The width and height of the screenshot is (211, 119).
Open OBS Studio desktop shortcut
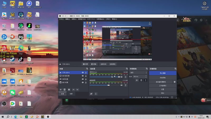[x=4, y=104]
